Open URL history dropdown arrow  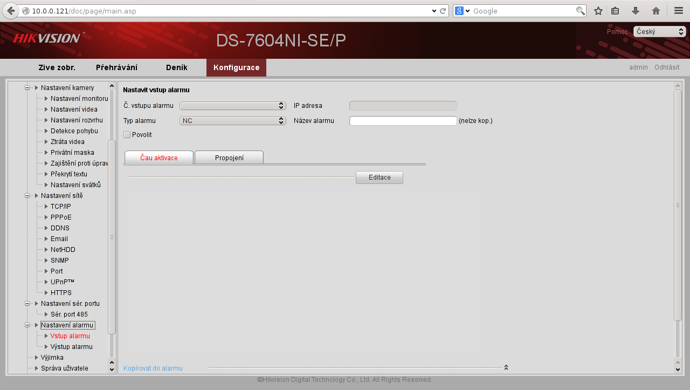(x=434, y=11)
